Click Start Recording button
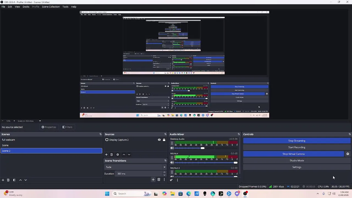The height and width of the screenshot is (198, 352). pos(297,147)
